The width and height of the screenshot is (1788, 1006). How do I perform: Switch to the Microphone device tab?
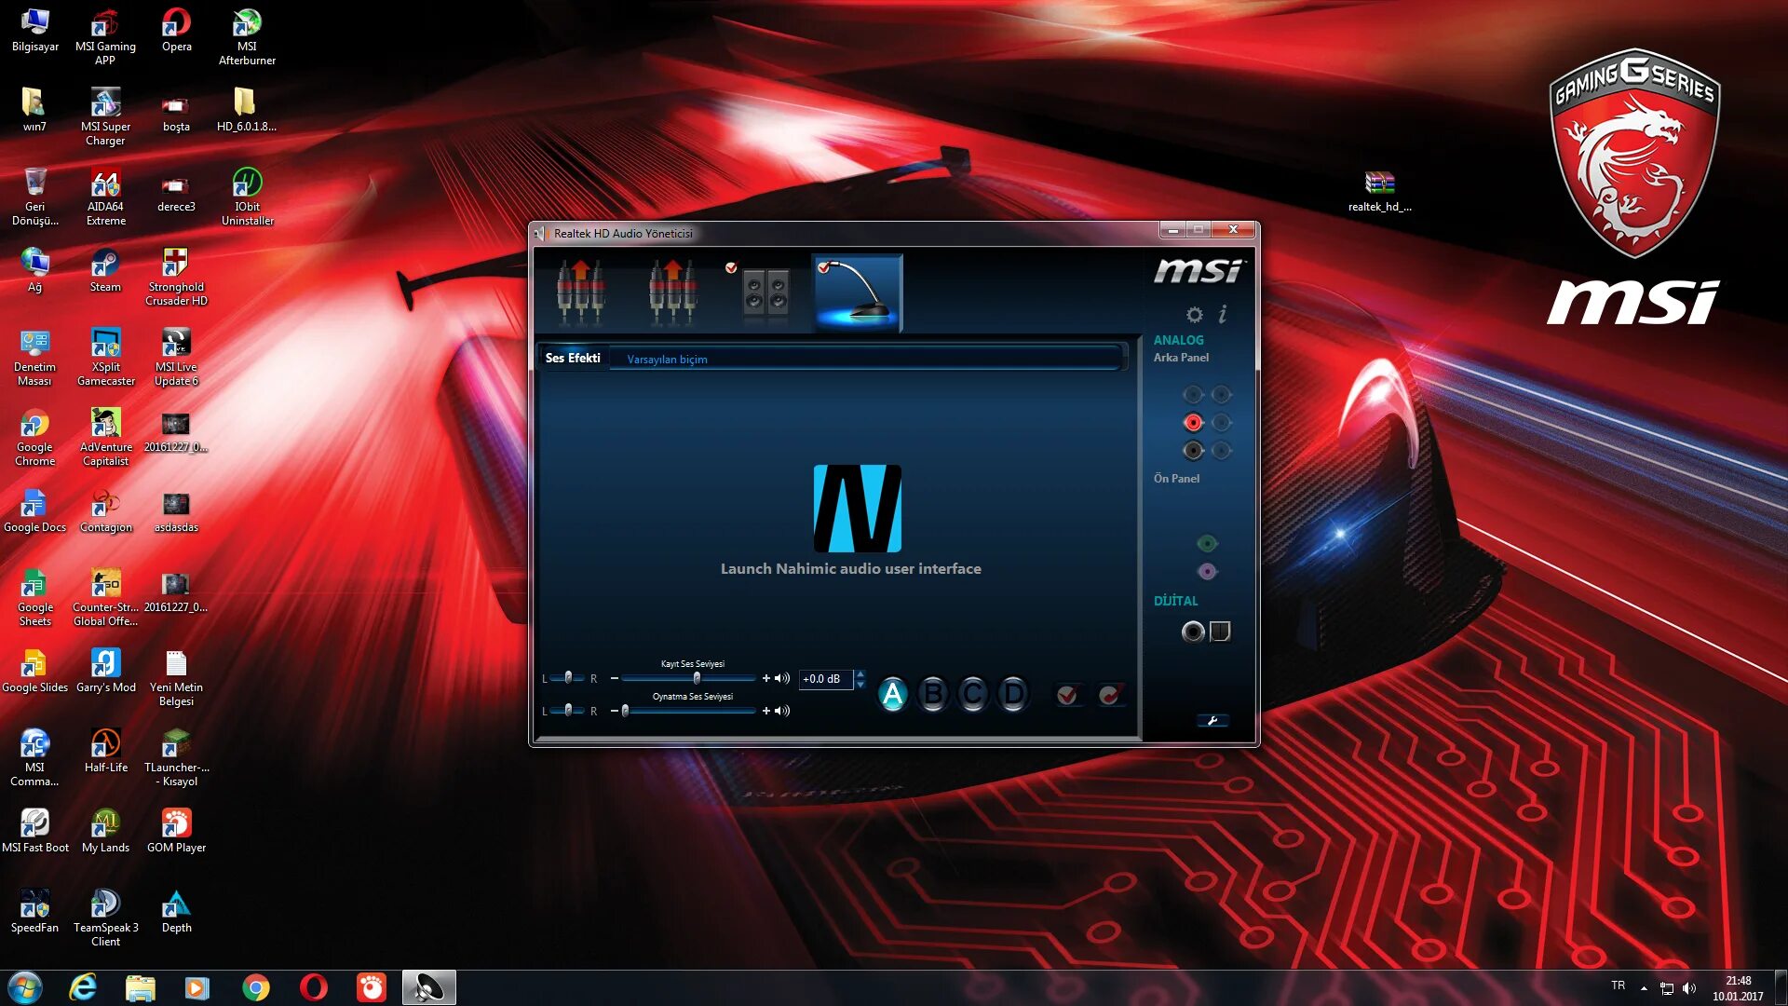tap(857, 292)
